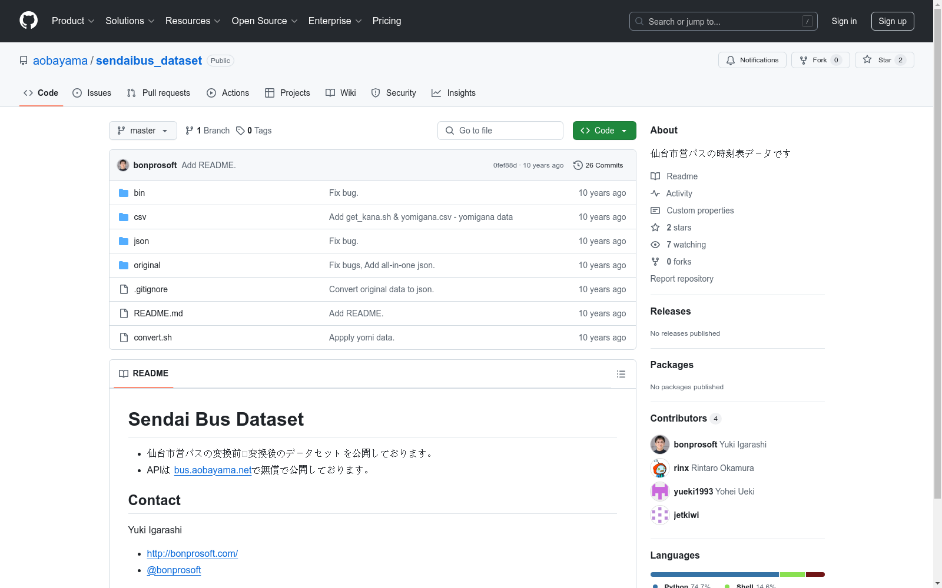Star the sendaibus_dataset repository
This screenshot has width=942, height=588.
884,60
